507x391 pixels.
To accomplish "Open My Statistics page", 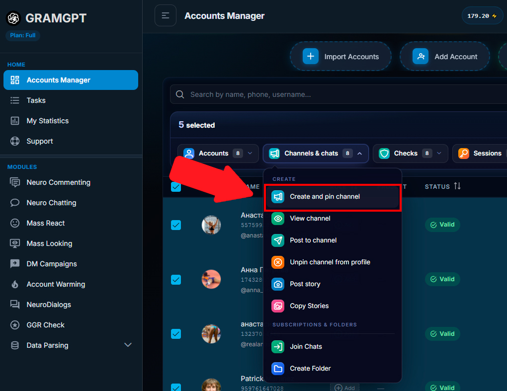I will [x=71, y=121].
